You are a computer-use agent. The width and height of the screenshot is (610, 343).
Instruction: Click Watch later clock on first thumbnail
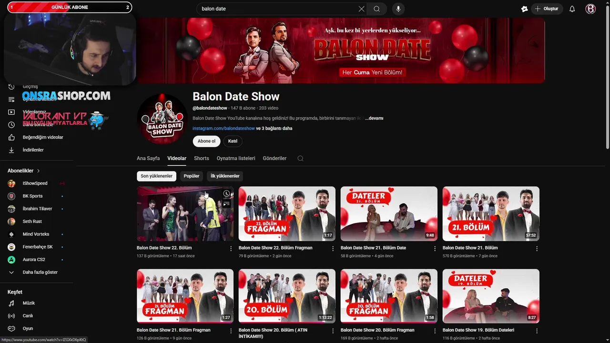click(226, 193)
